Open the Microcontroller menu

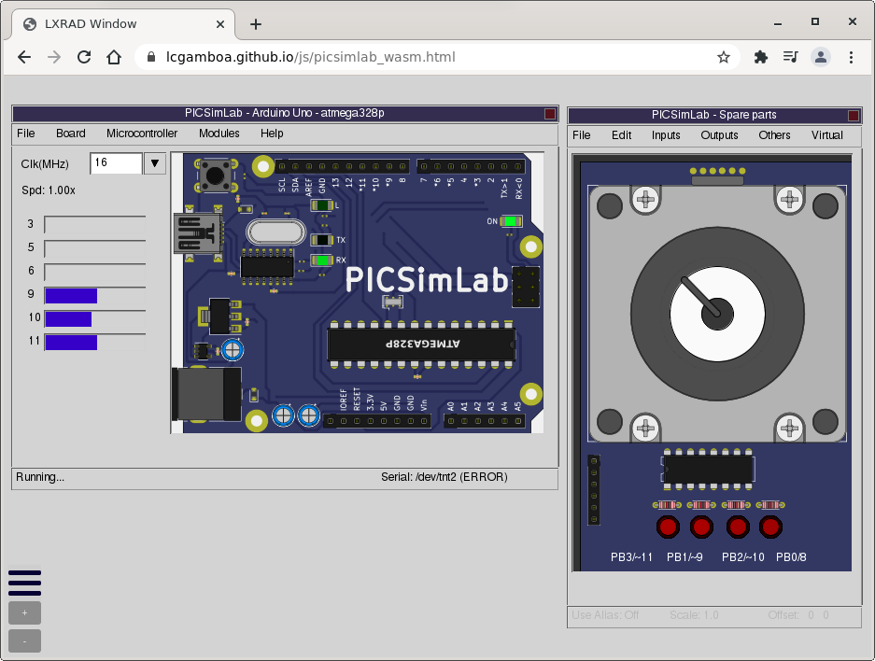click(x=142, y=134)
